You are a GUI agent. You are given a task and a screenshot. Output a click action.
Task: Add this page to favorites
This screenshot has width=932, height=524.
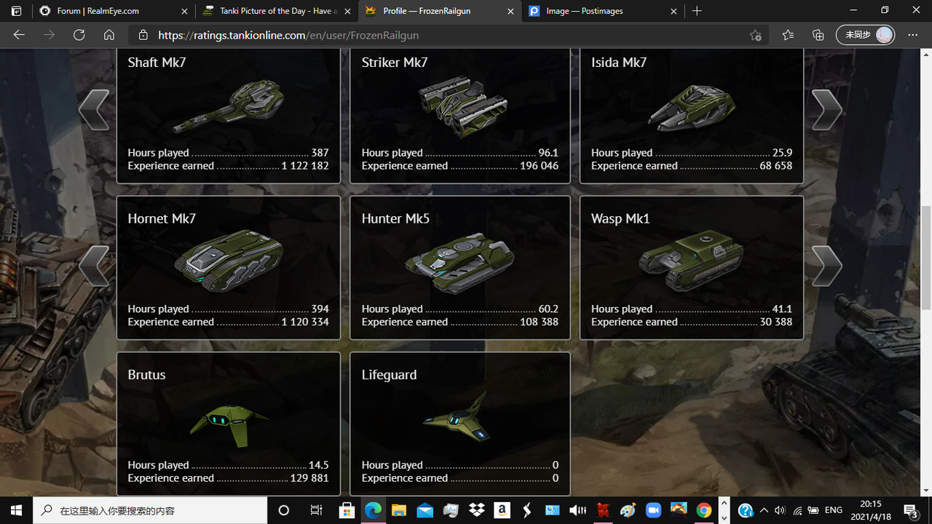coord(755,35)
